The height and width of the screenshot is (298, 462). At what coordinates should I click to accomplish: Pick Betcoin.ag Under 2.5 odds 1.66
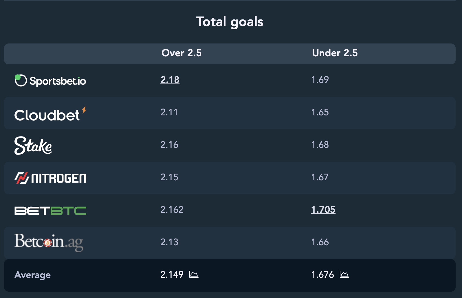pyautogui.click(x=320, y=242)
